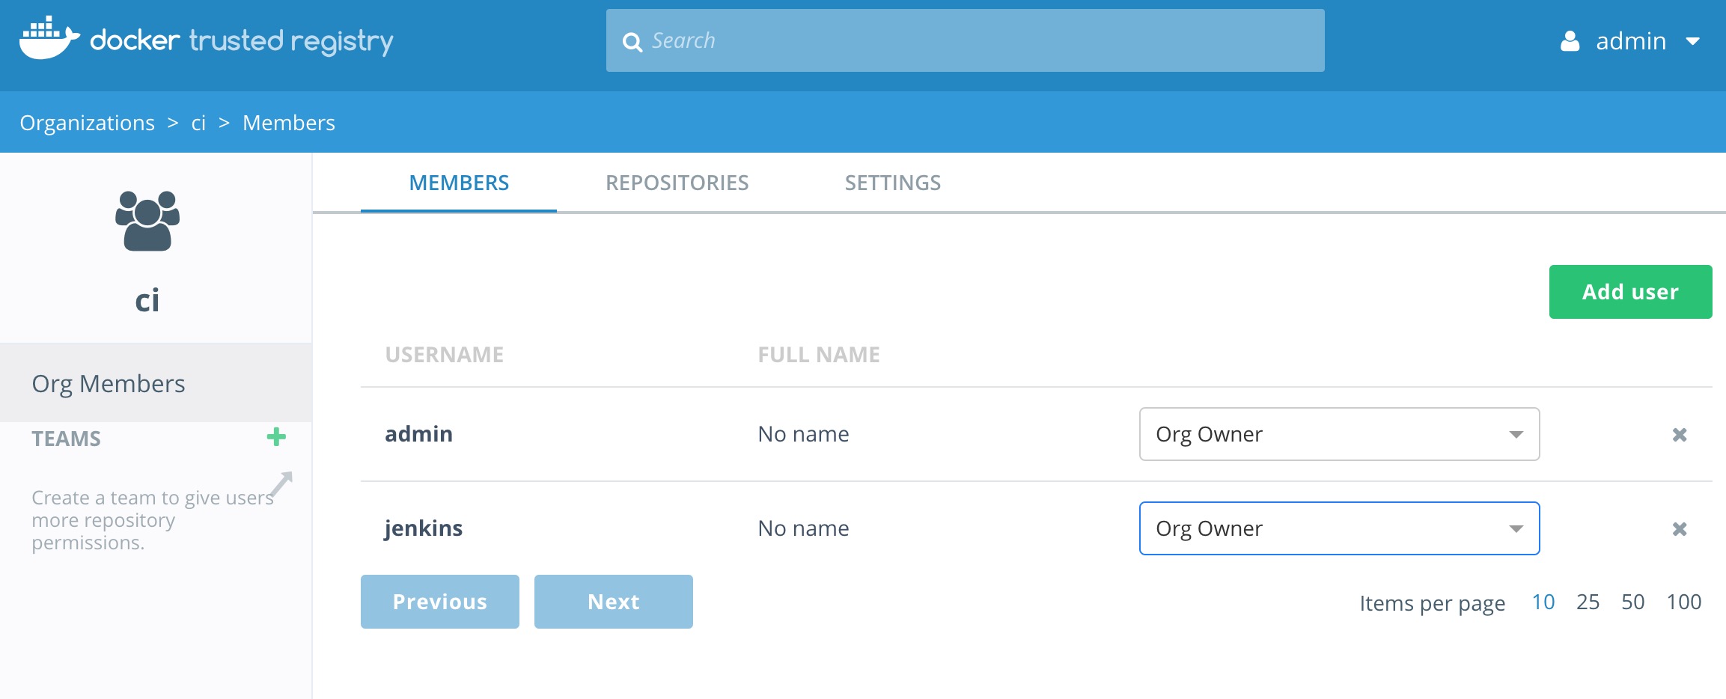Switch to the Repositories tab
This screenshot has height=699, width=1726.
677,183
